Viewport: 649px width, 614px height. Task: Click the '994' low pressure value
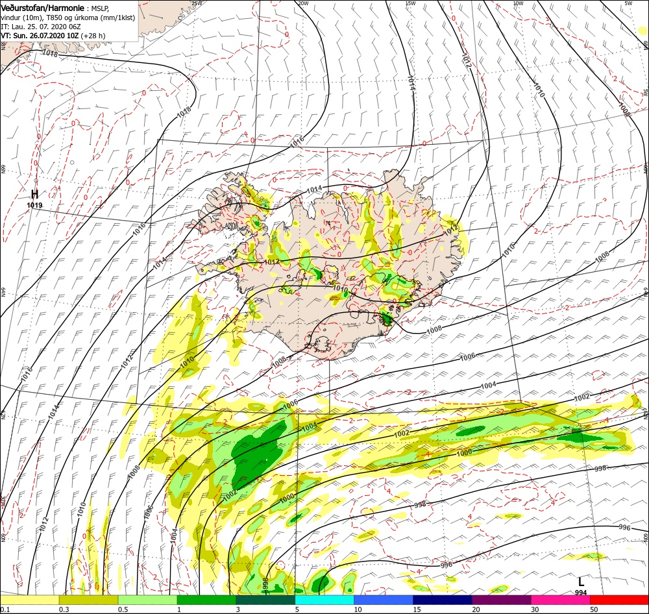581,593
